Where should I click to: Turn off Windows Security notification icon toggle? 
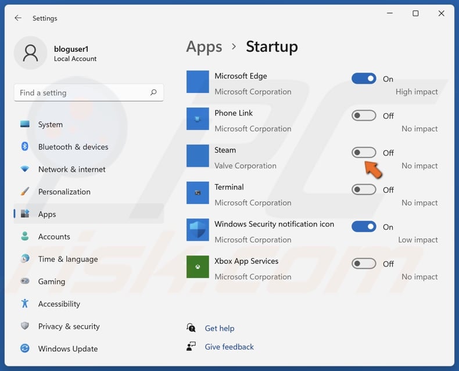tap(364, 227)
